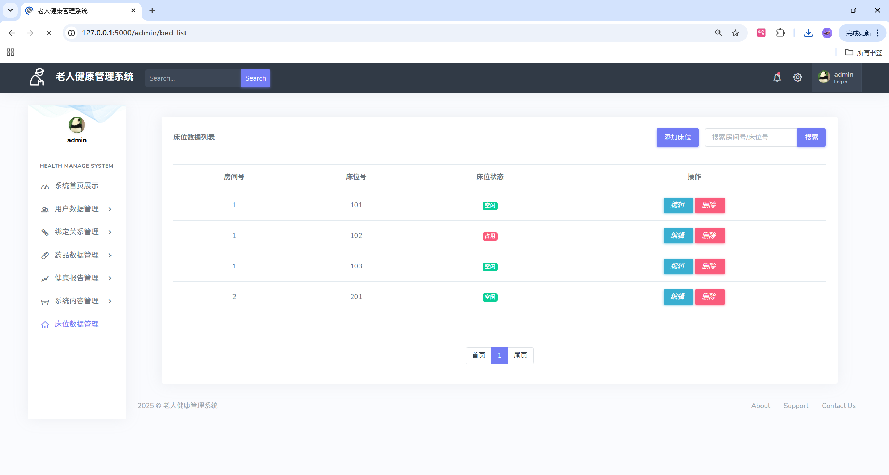Open the browser extensions puzzle icon
889x475 pixels.
pyautogui.click(x=780, y=33)
